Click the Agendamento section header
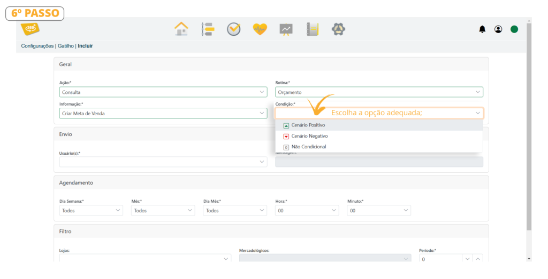The image size is (548, 279). point(271,182)
